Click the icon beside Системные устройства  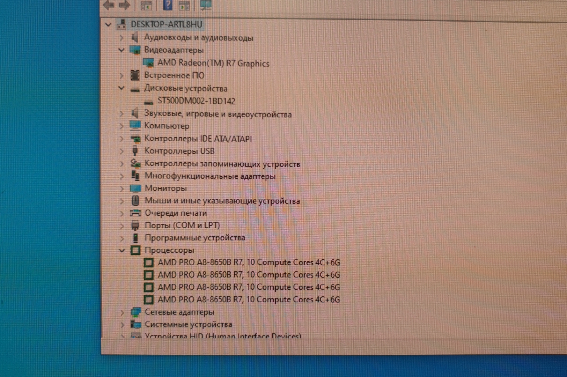[x=135, y=324]
